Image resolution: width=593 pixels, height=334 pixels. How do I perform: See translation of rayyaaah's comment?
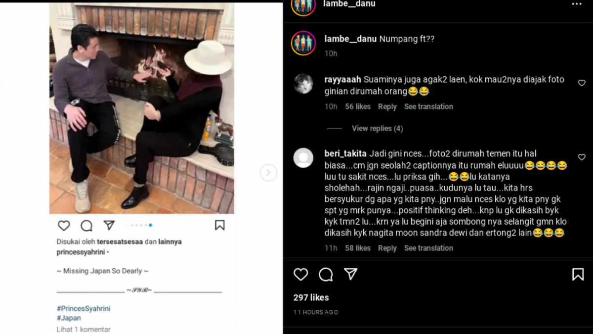(x=428, y=107)
